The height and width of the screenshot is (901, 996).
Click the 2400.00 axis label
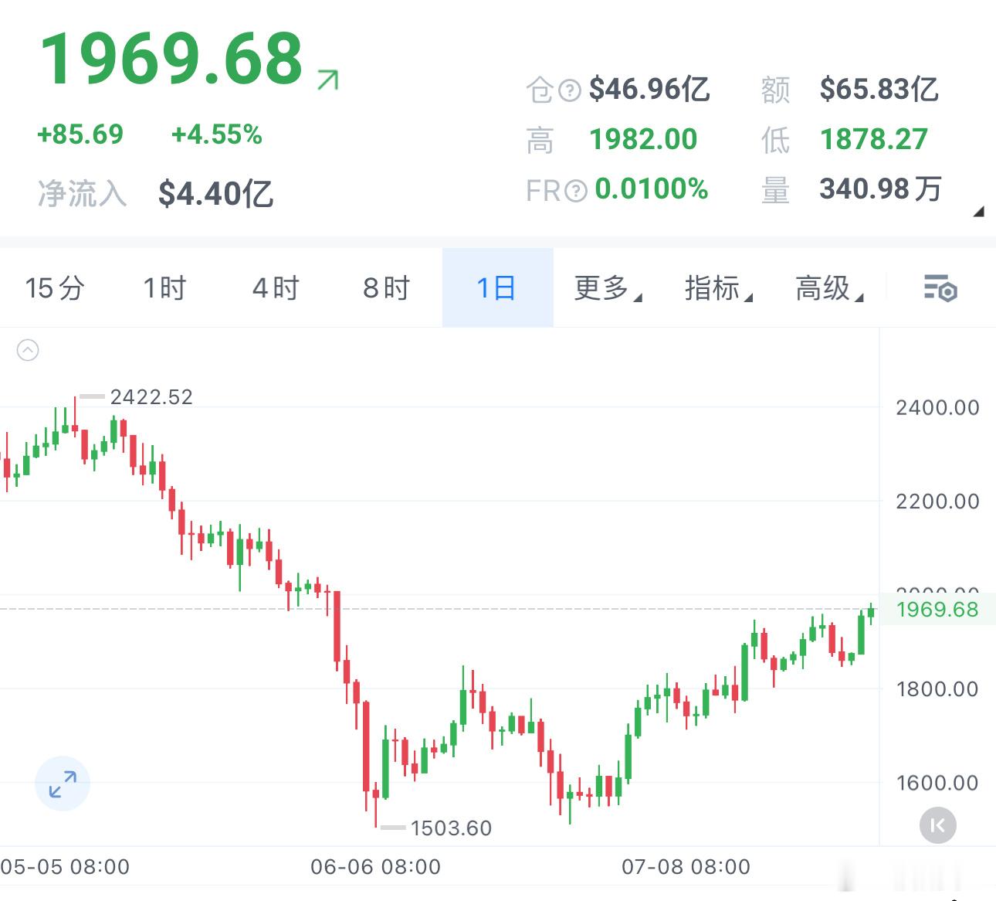(x=937, y=407)
